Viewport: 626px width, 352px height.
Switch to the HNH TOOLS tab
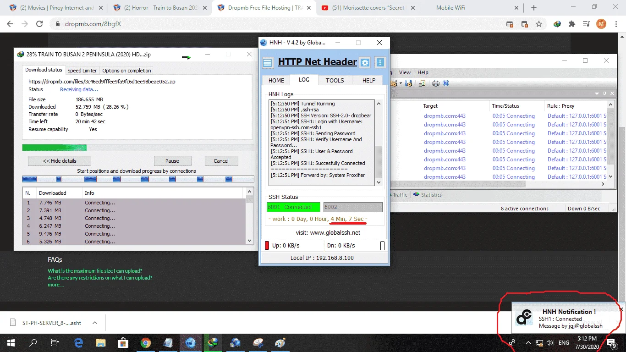point(335,80)
